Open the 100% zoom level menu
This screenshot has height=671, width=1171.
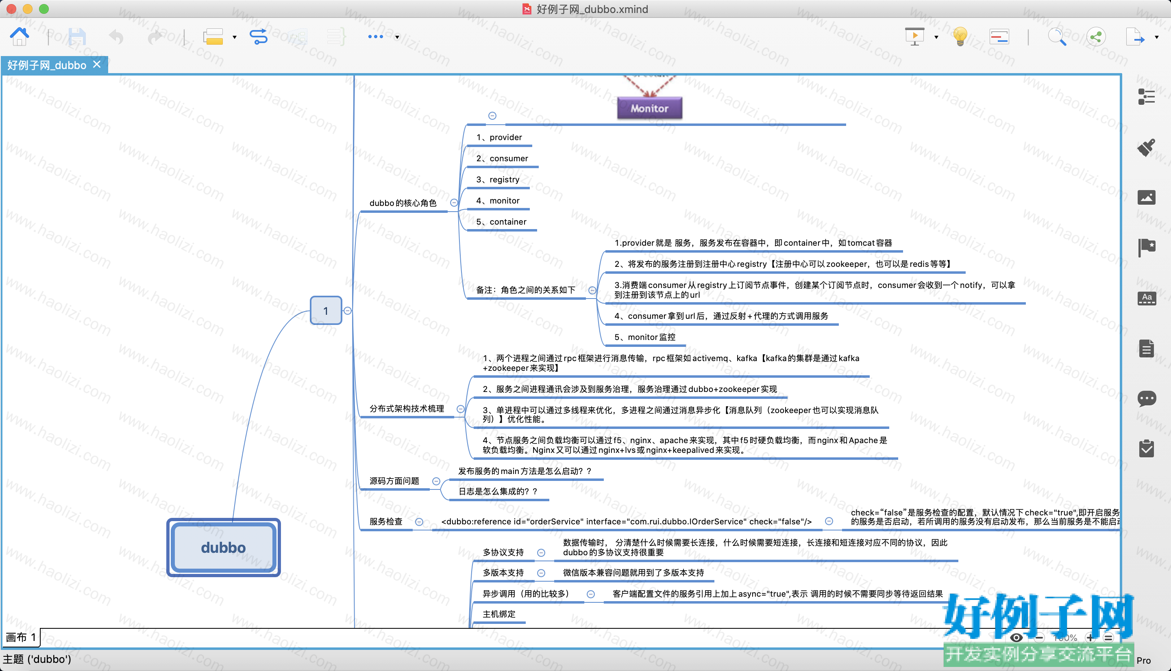[x=1065, y=638]
